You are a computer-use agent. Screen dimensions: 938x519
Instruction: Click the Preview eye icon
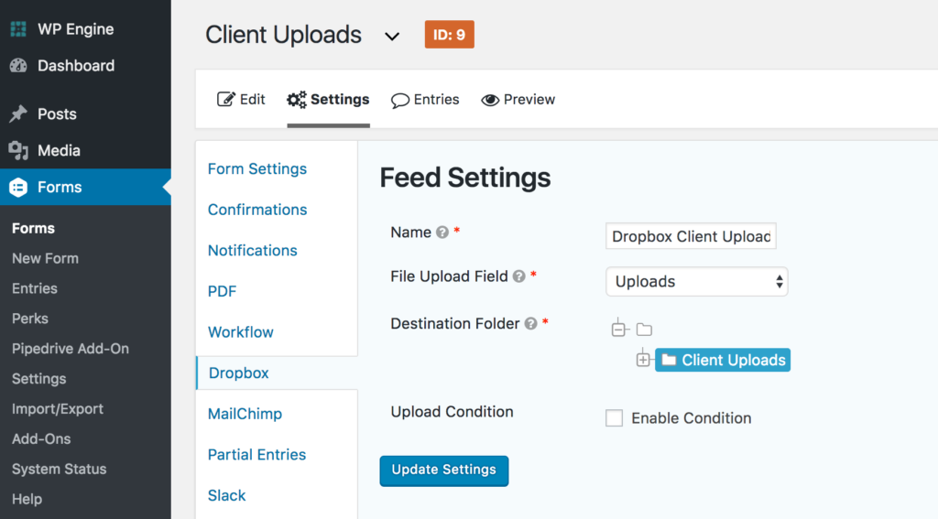click(x=490, y=100)
